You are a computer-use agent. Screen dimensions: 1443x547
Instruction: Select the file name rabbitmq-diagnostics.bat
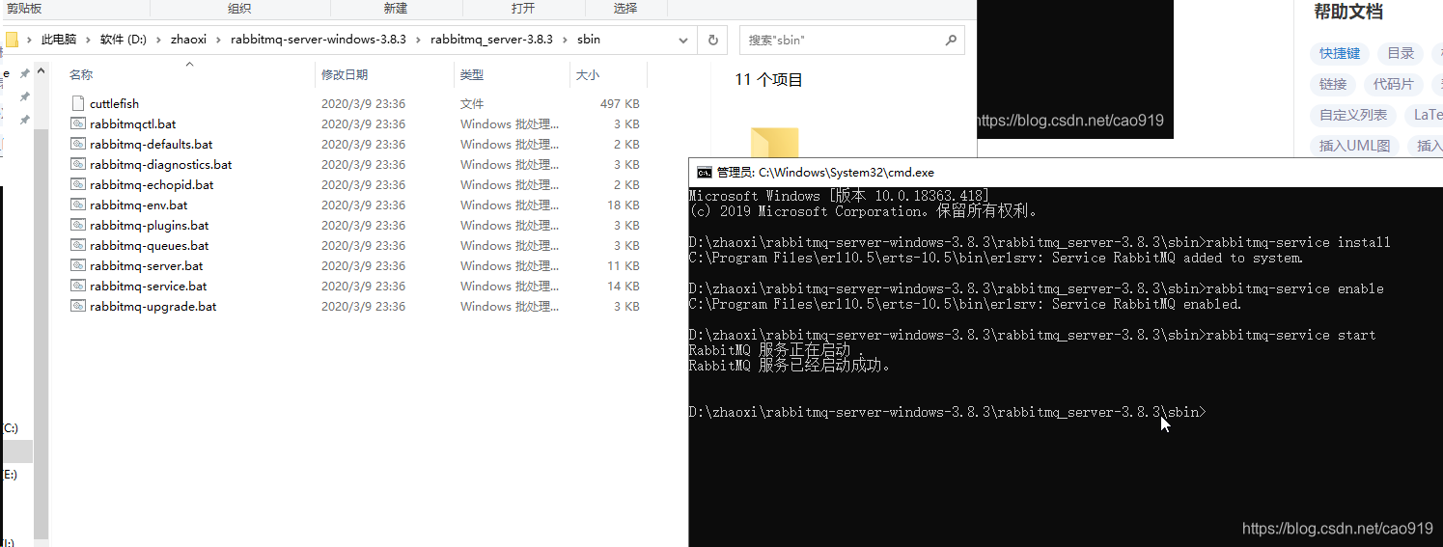click(x=161, y=164)
